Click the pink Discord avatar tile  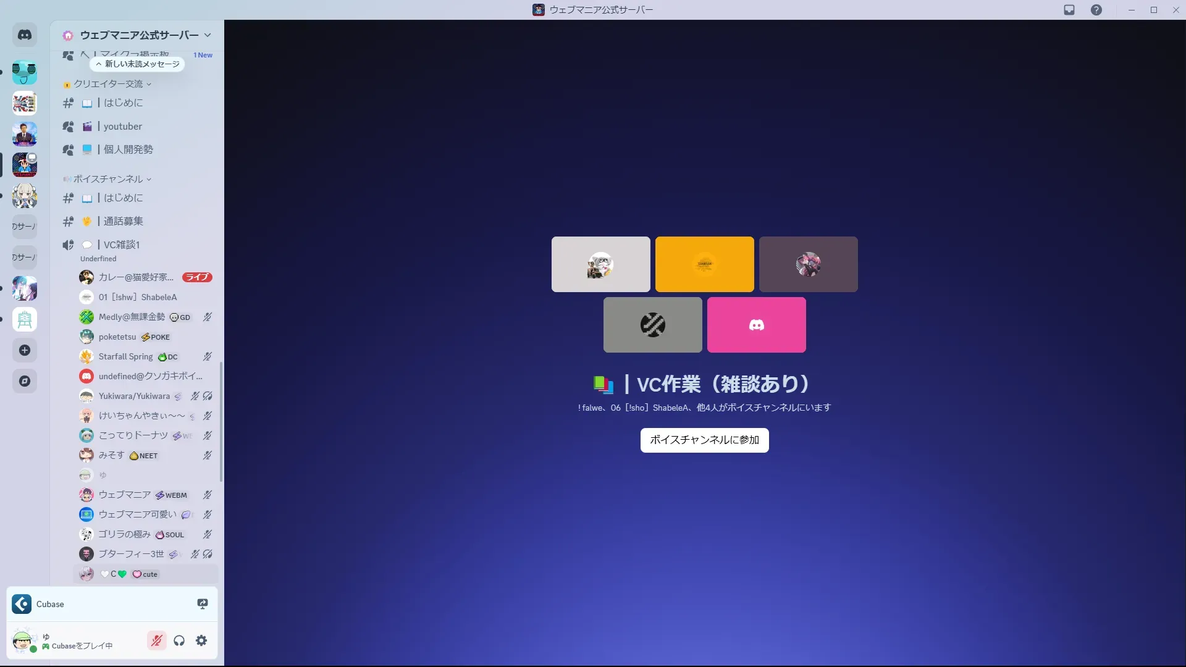(x=756, y=325)
